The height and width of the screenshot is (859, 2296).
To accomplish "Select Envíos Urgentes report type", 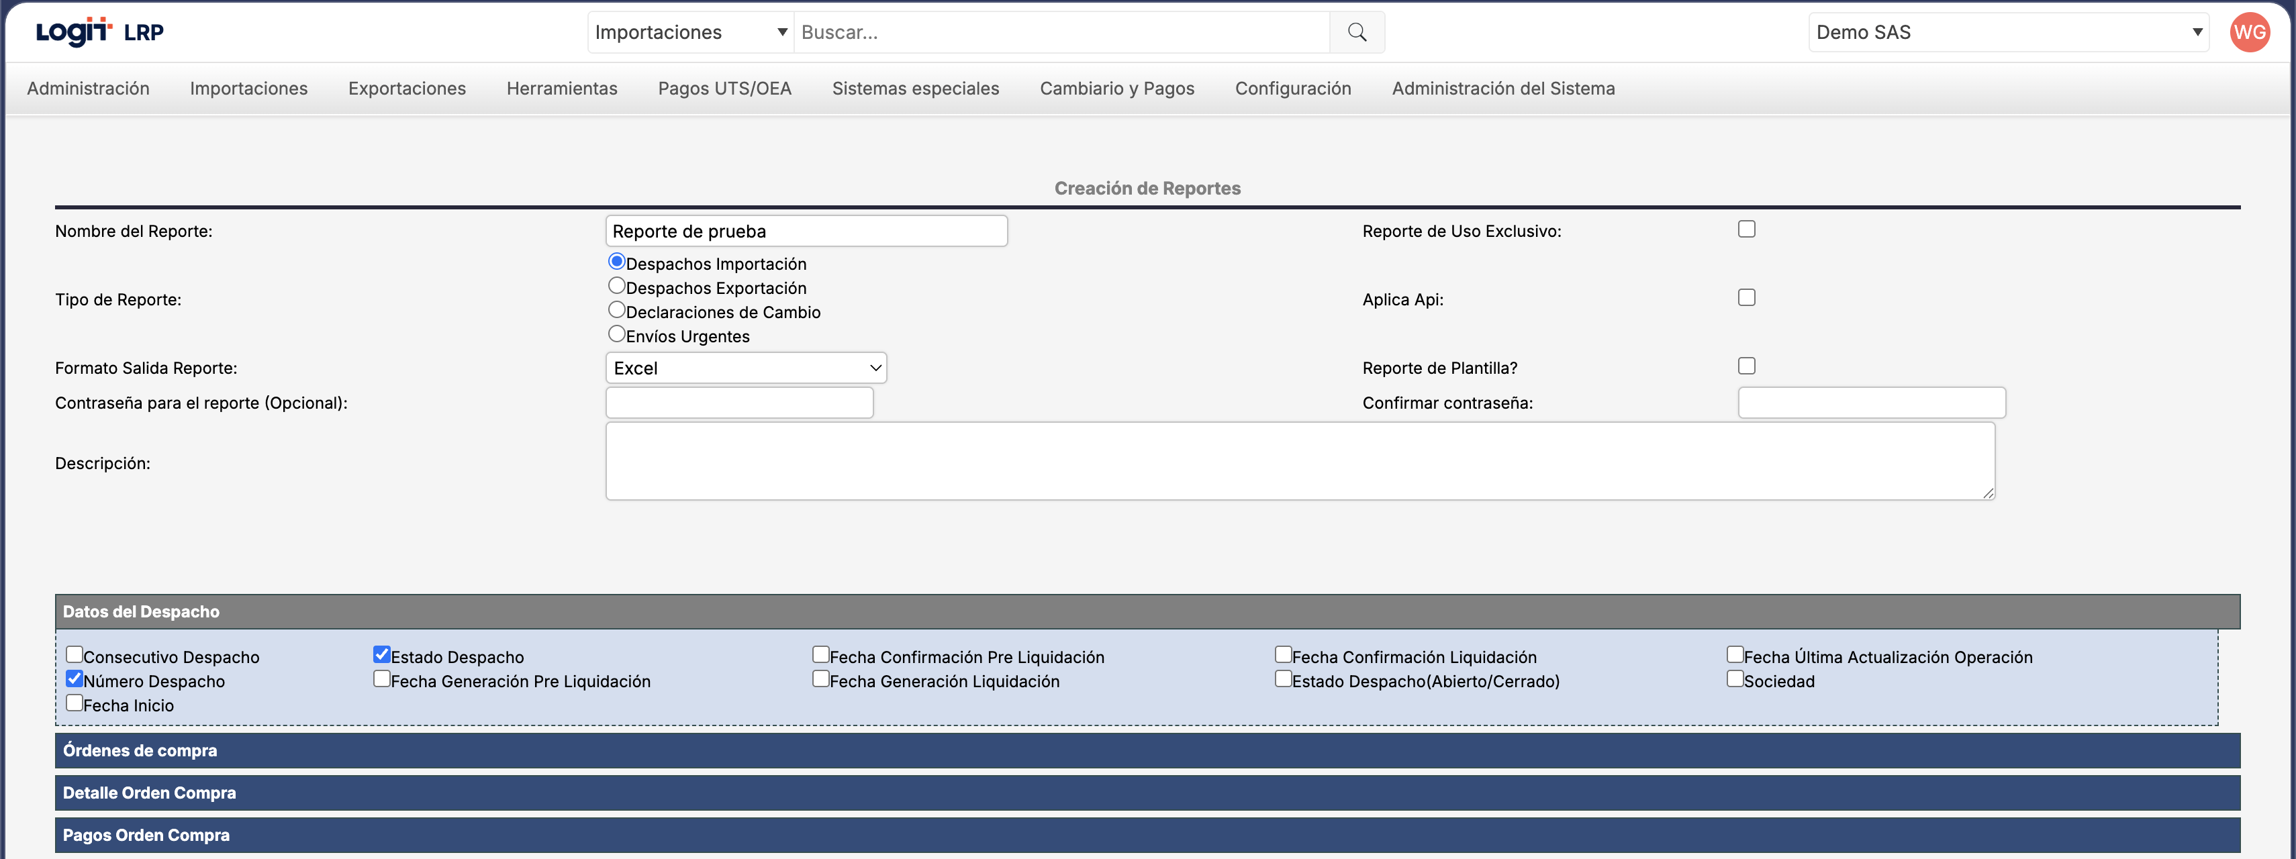I will point(616,334).
